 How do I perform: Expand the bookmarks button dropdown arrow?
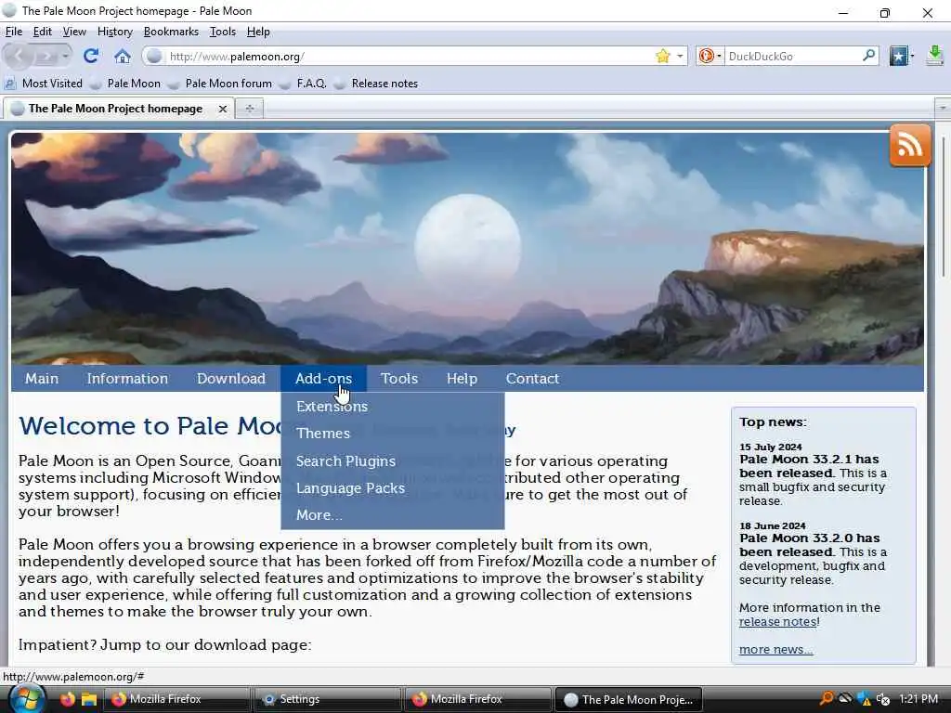(912, 56)
